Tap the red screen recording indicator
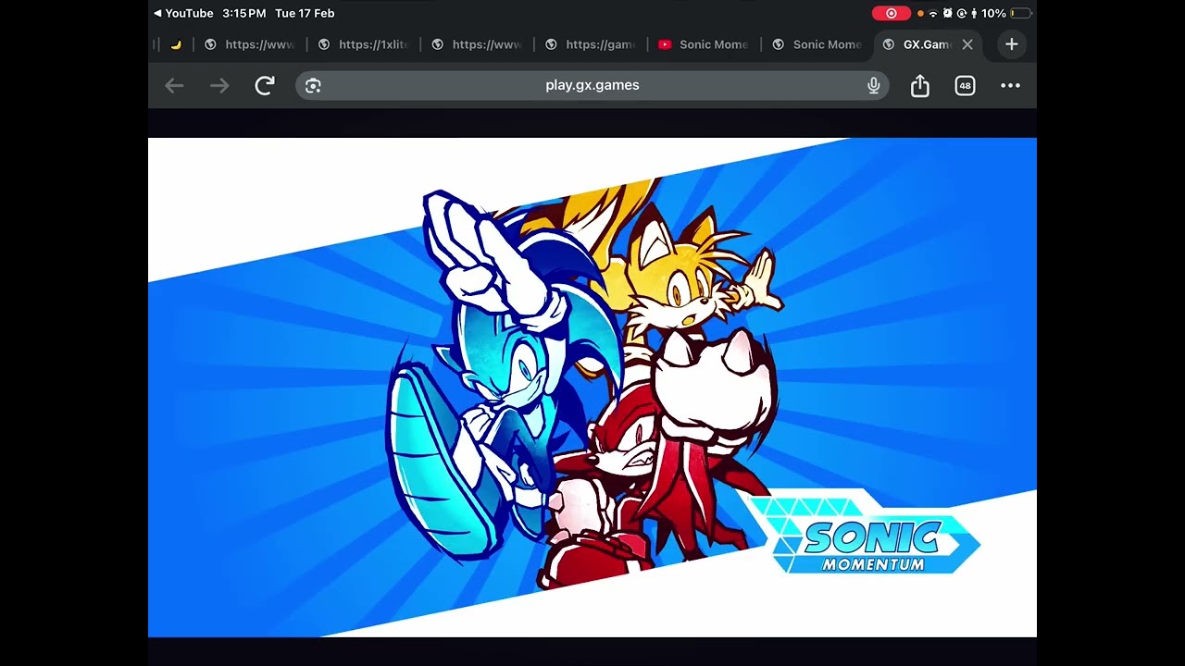The width and height of the screenshot is (1185, 666). pyautogui.click(x=892, y=13)
